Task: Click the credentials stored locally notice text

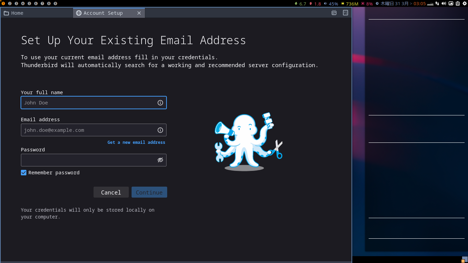Action: pyautogui.click(x=88, y=213)
